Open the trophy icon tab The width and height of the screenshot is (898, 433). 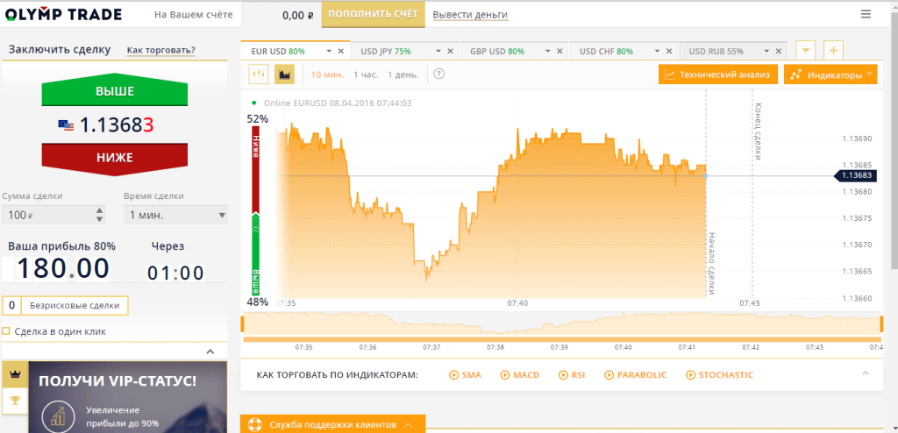[14, 401]
